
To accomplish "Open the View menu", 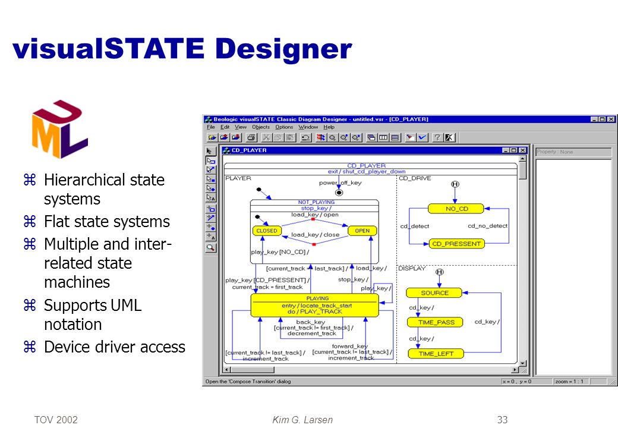I will click(x=241, y=127).
